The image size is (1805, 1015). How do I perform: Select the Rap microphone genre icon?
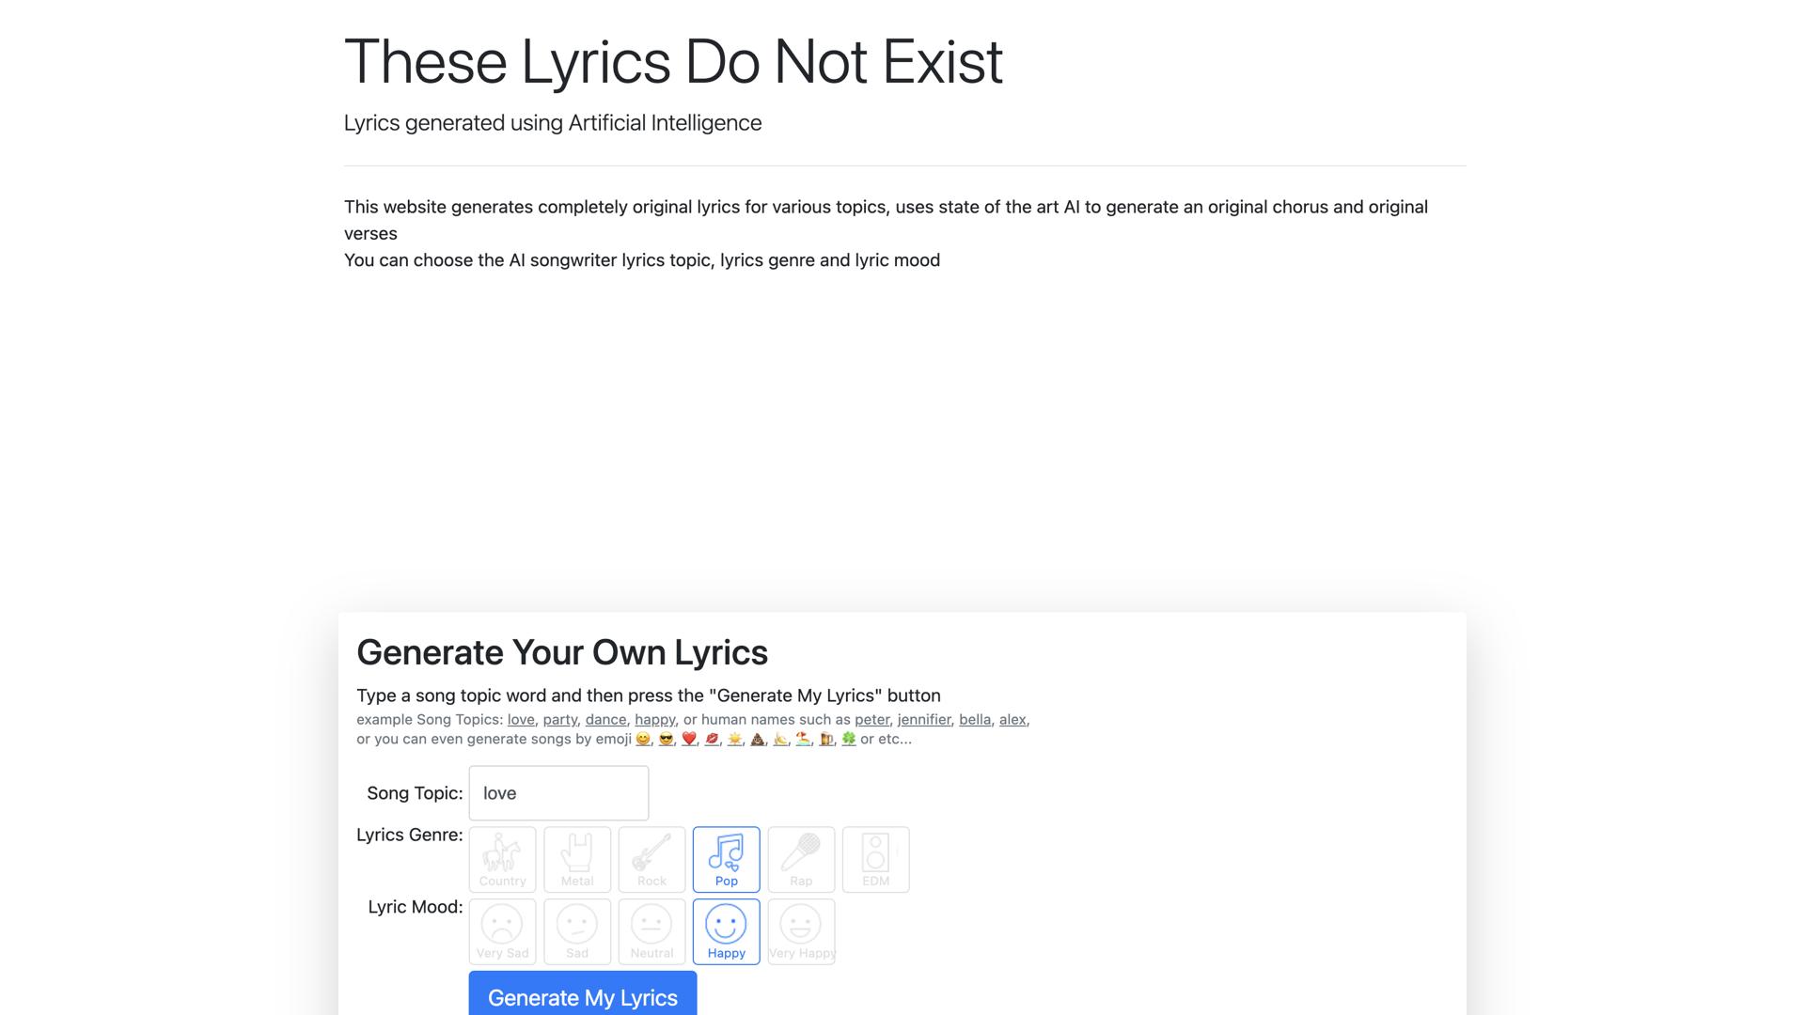pyautogui.click(x=800, y=858)
